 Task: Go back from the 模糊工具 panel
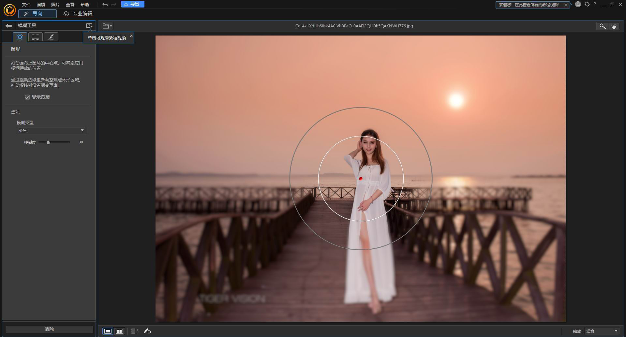pos(9,25)
